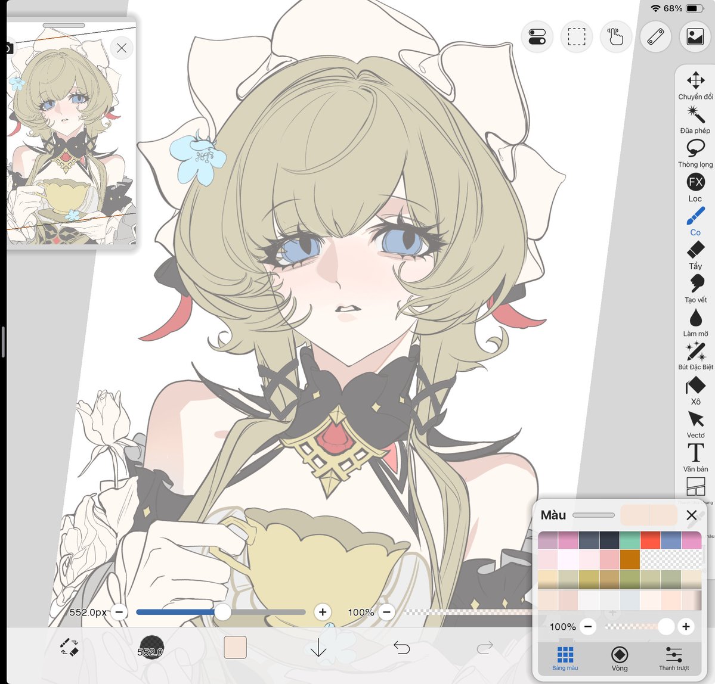Image resolution: width=715 pixels, height=684 pixels.
Task: Open the material image library icon
Action: click(x=695, y=36)
